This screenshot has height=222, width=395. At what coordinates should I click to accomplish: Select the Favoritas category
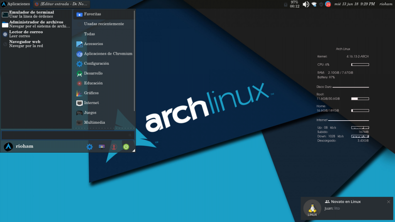tap(103, 14)
